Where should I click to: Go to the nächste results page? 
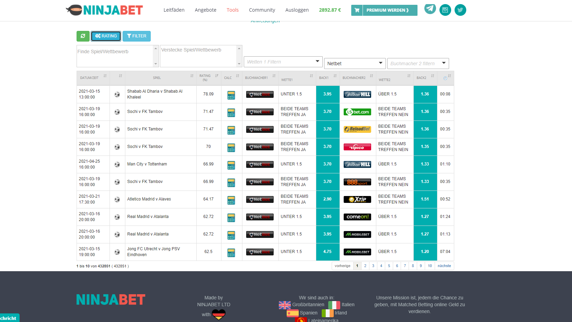point(444,266)
